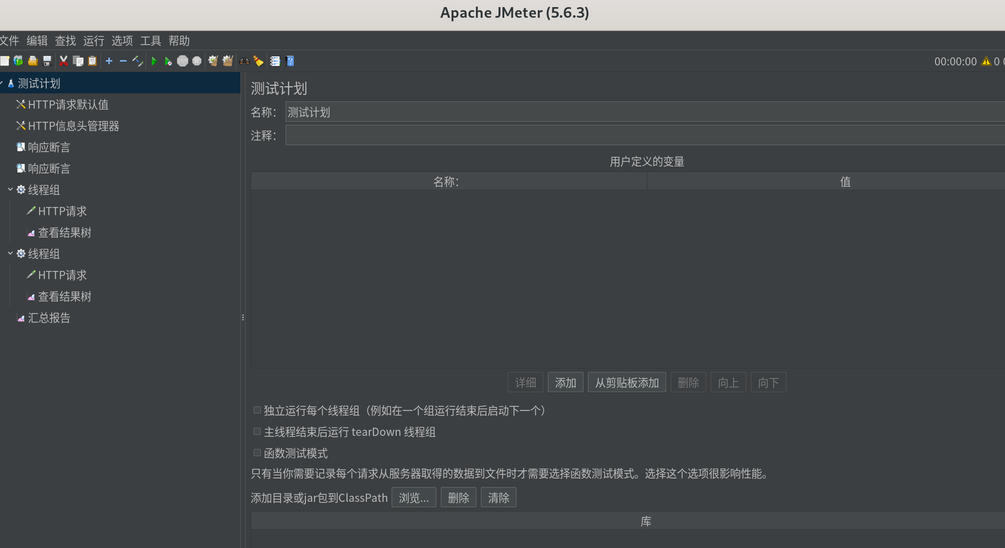Select the 汇总报告 node
The width and height of the screenshot is (1005, 548).
click(x=49, y=318)
